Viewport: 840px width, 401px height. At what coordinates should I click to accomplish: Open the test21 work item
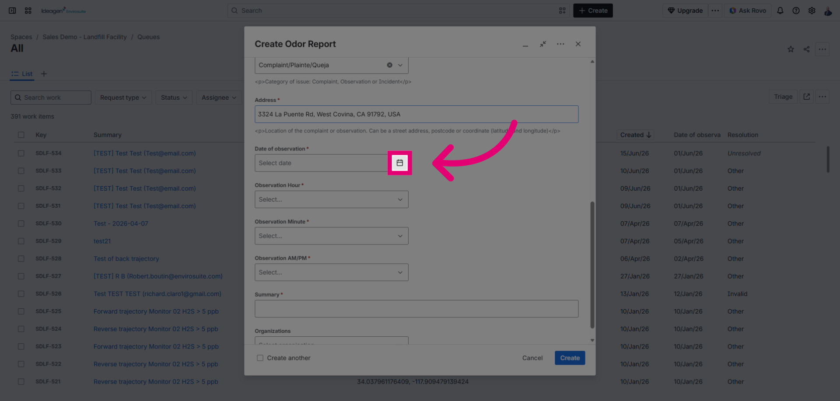coord(102,241)
